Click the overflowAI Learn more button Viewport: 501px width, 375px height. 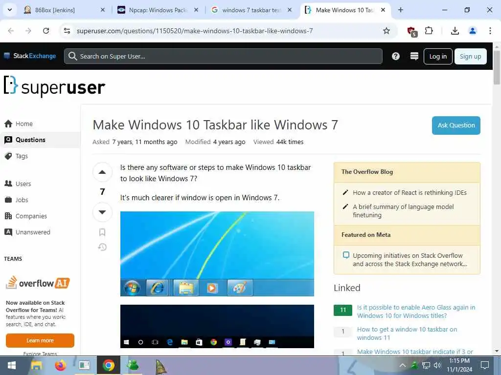pyautogui.click(x=40, y=340)
